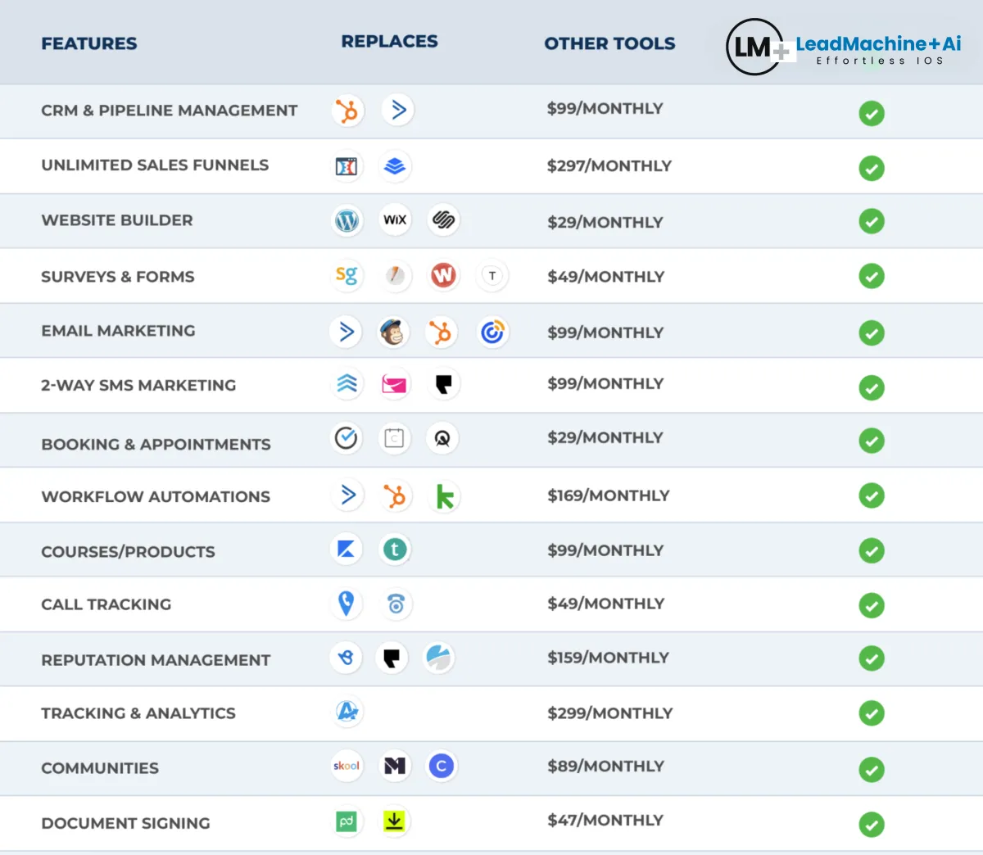Click the HubSpot icon in CRM & Pipeline Management row

(x=347, y=111)
